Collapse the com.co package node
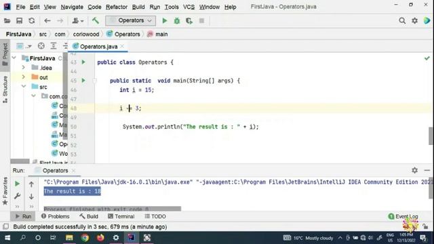Image resolution: width=434 pixels, height=244 pixels. click(x=34, y=96)
